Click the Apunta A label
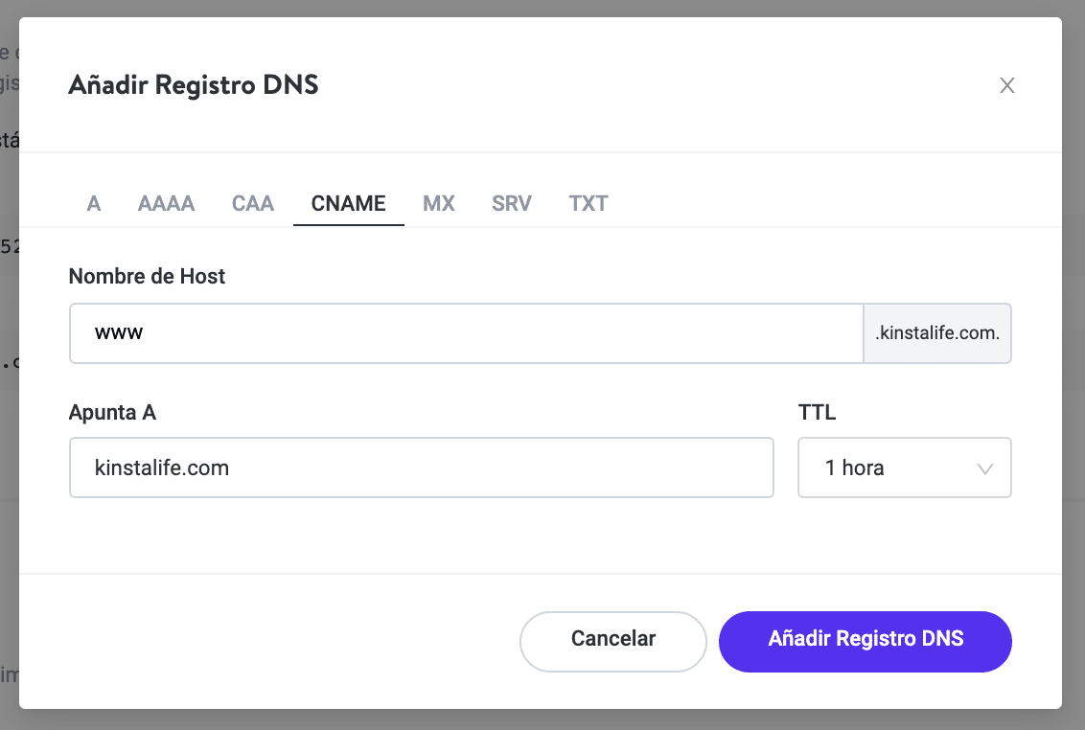The image size is (1085, 730). (112, 412)
